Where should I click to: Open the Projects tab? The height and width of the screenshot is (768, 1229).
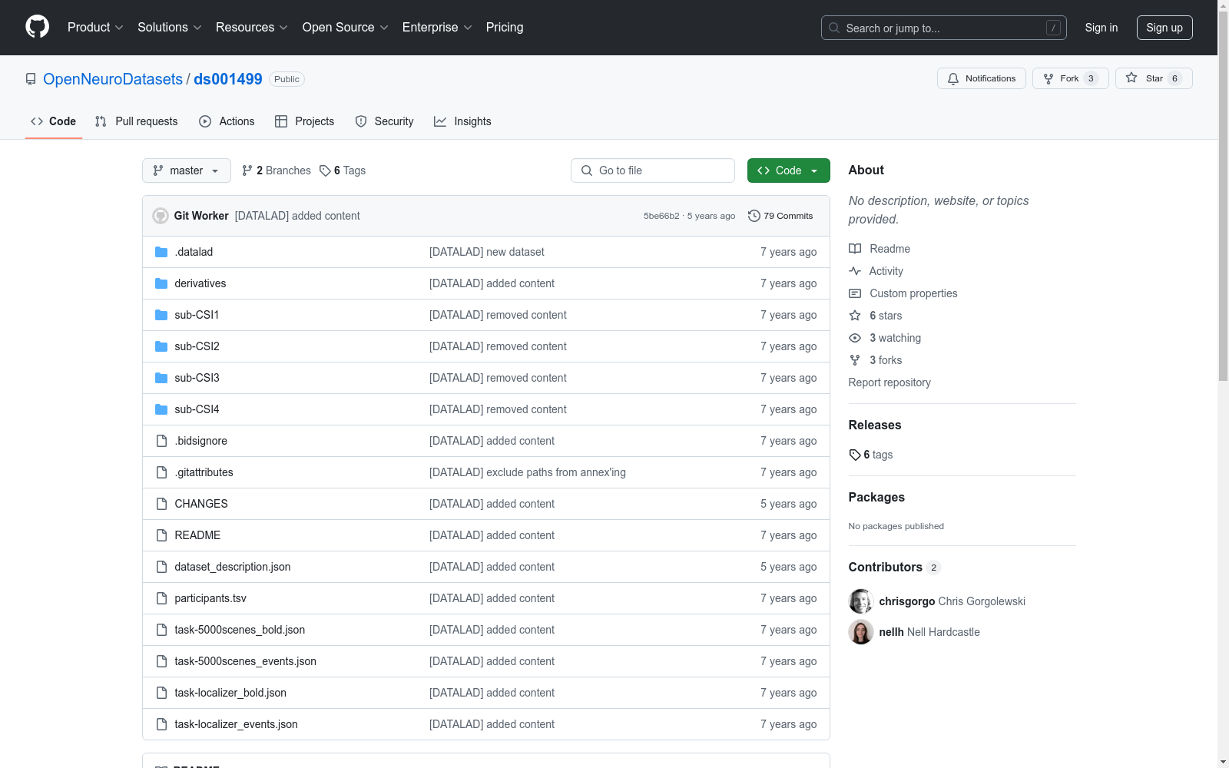(x=305, y=121)
